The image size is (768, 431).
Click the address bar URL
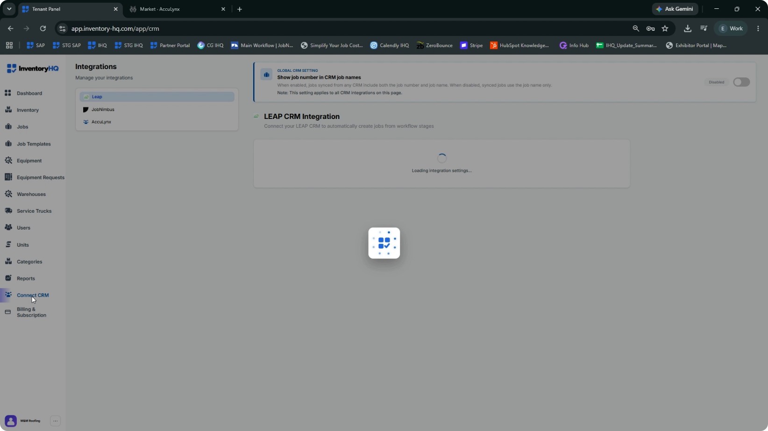(115, 28)
